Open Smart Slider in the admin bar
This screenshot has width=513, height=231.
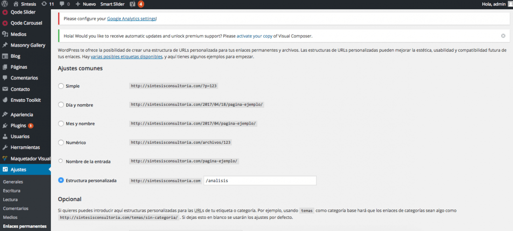point(112,4)
